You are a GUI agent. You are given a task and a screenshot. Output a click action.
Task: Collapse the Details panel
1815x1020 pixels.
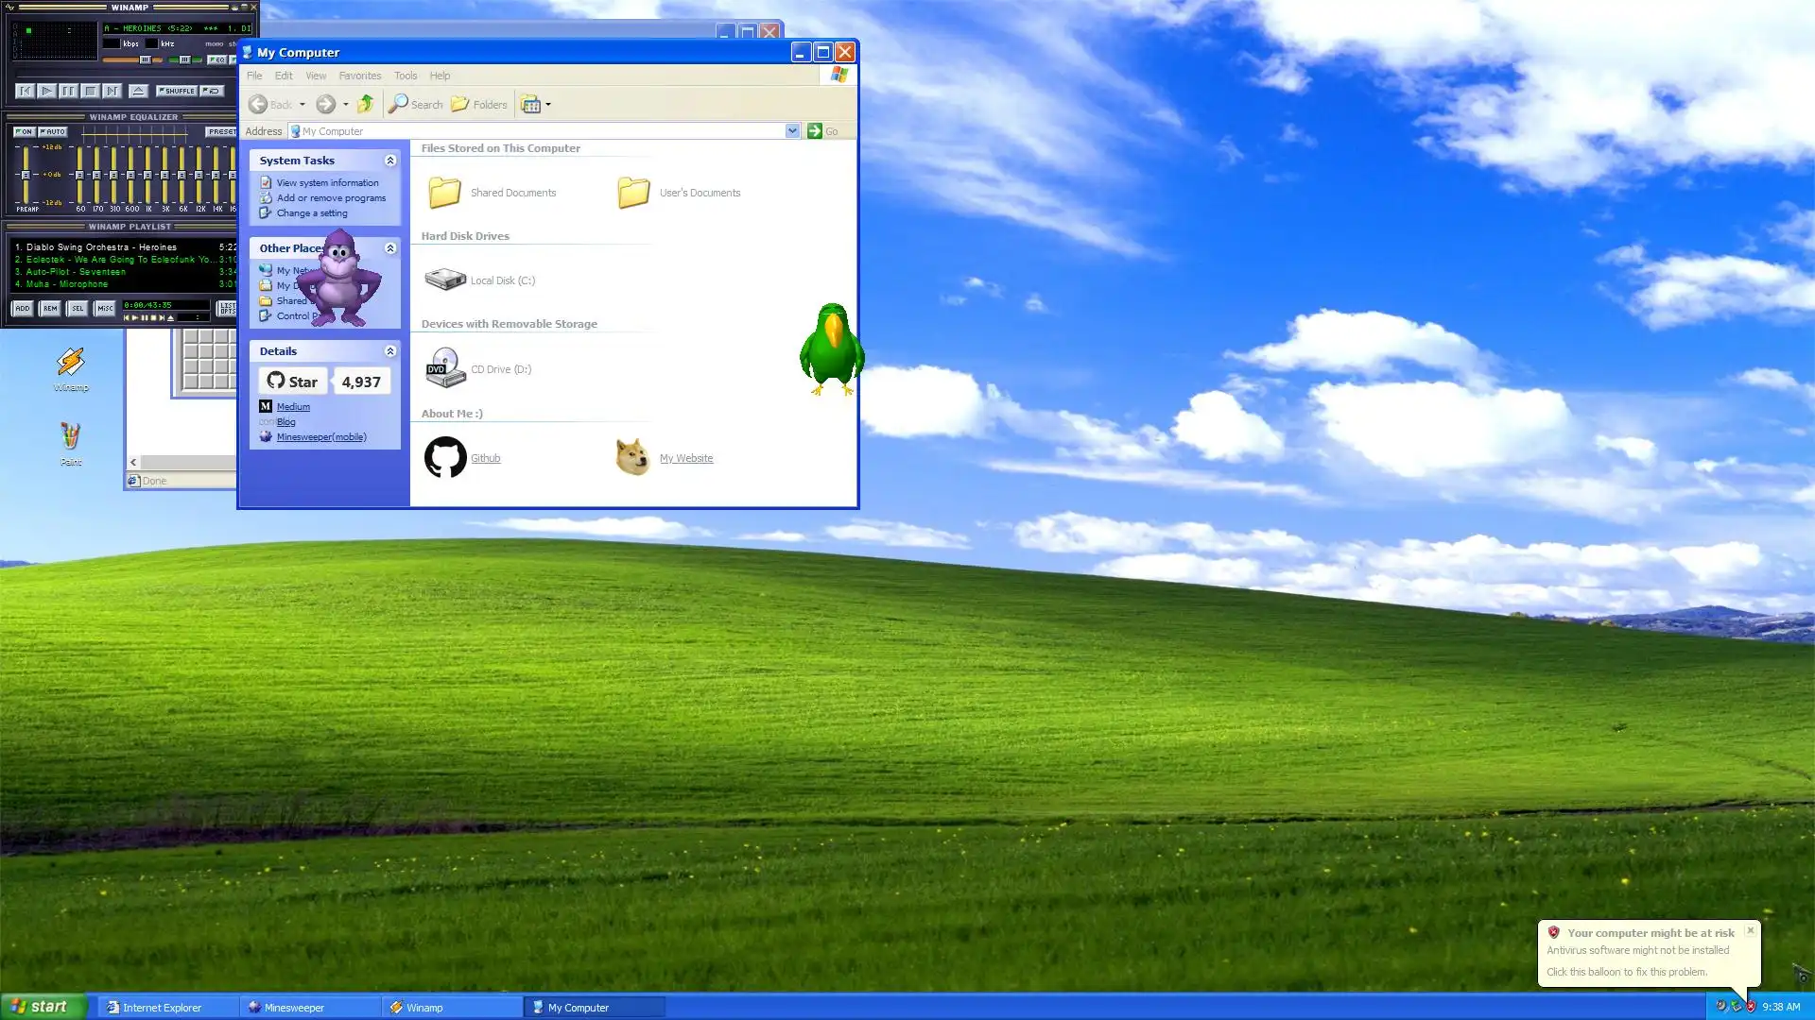coord(389,351)
